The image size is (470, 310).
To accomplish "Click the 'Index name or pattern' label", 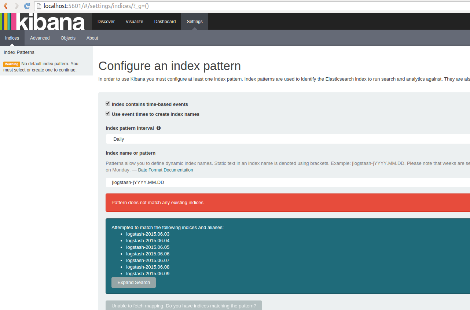I will tap(131, 153).
